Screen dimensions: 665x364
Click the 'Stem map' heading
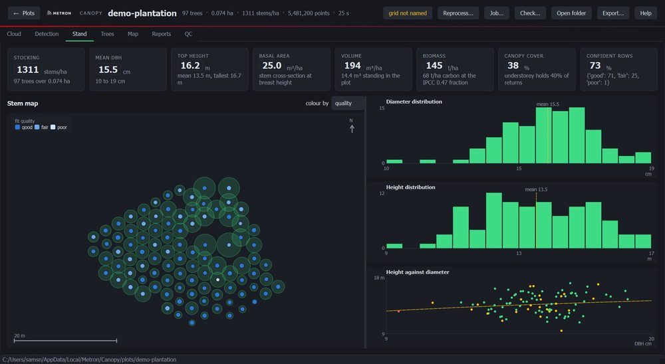pyautogui.click(x=23, y=104)
